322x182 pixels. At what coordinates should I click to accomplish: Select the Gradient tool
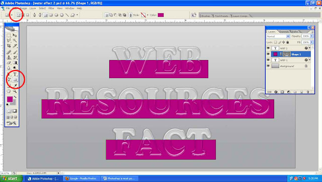pyautogui.click(x=15, y=63)
